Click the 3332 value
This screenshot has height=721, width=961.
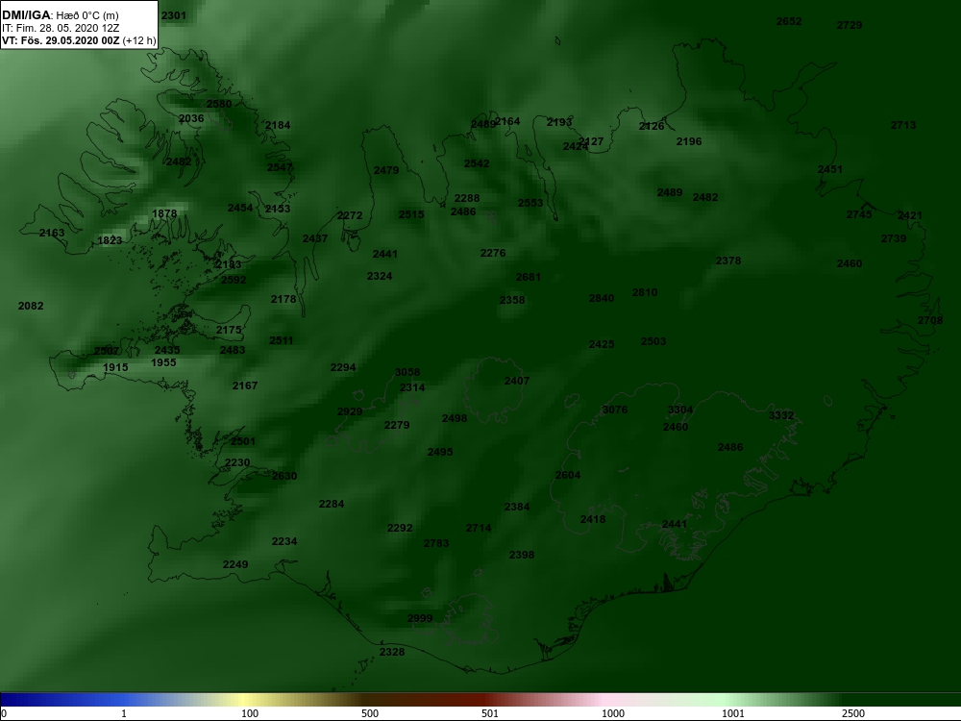(781, 415)
